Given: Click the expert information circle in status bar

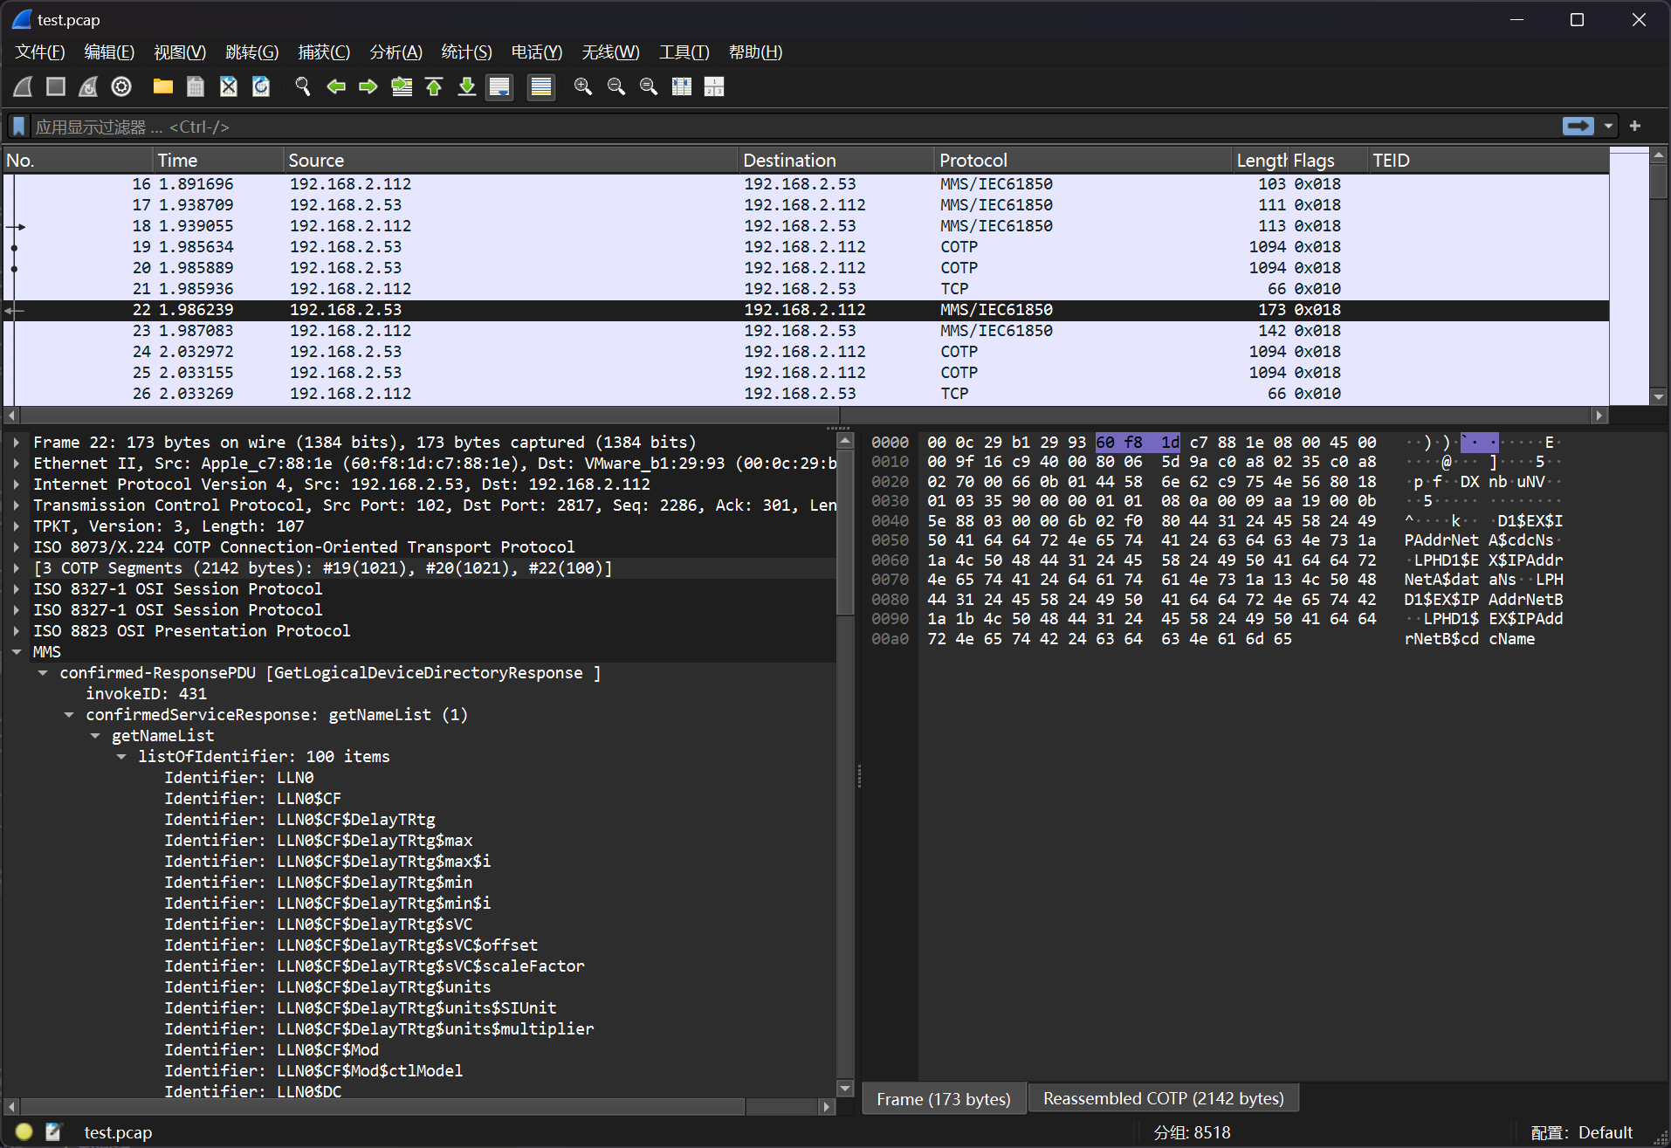Looking at the screenshot, I should coord(24,1131).
